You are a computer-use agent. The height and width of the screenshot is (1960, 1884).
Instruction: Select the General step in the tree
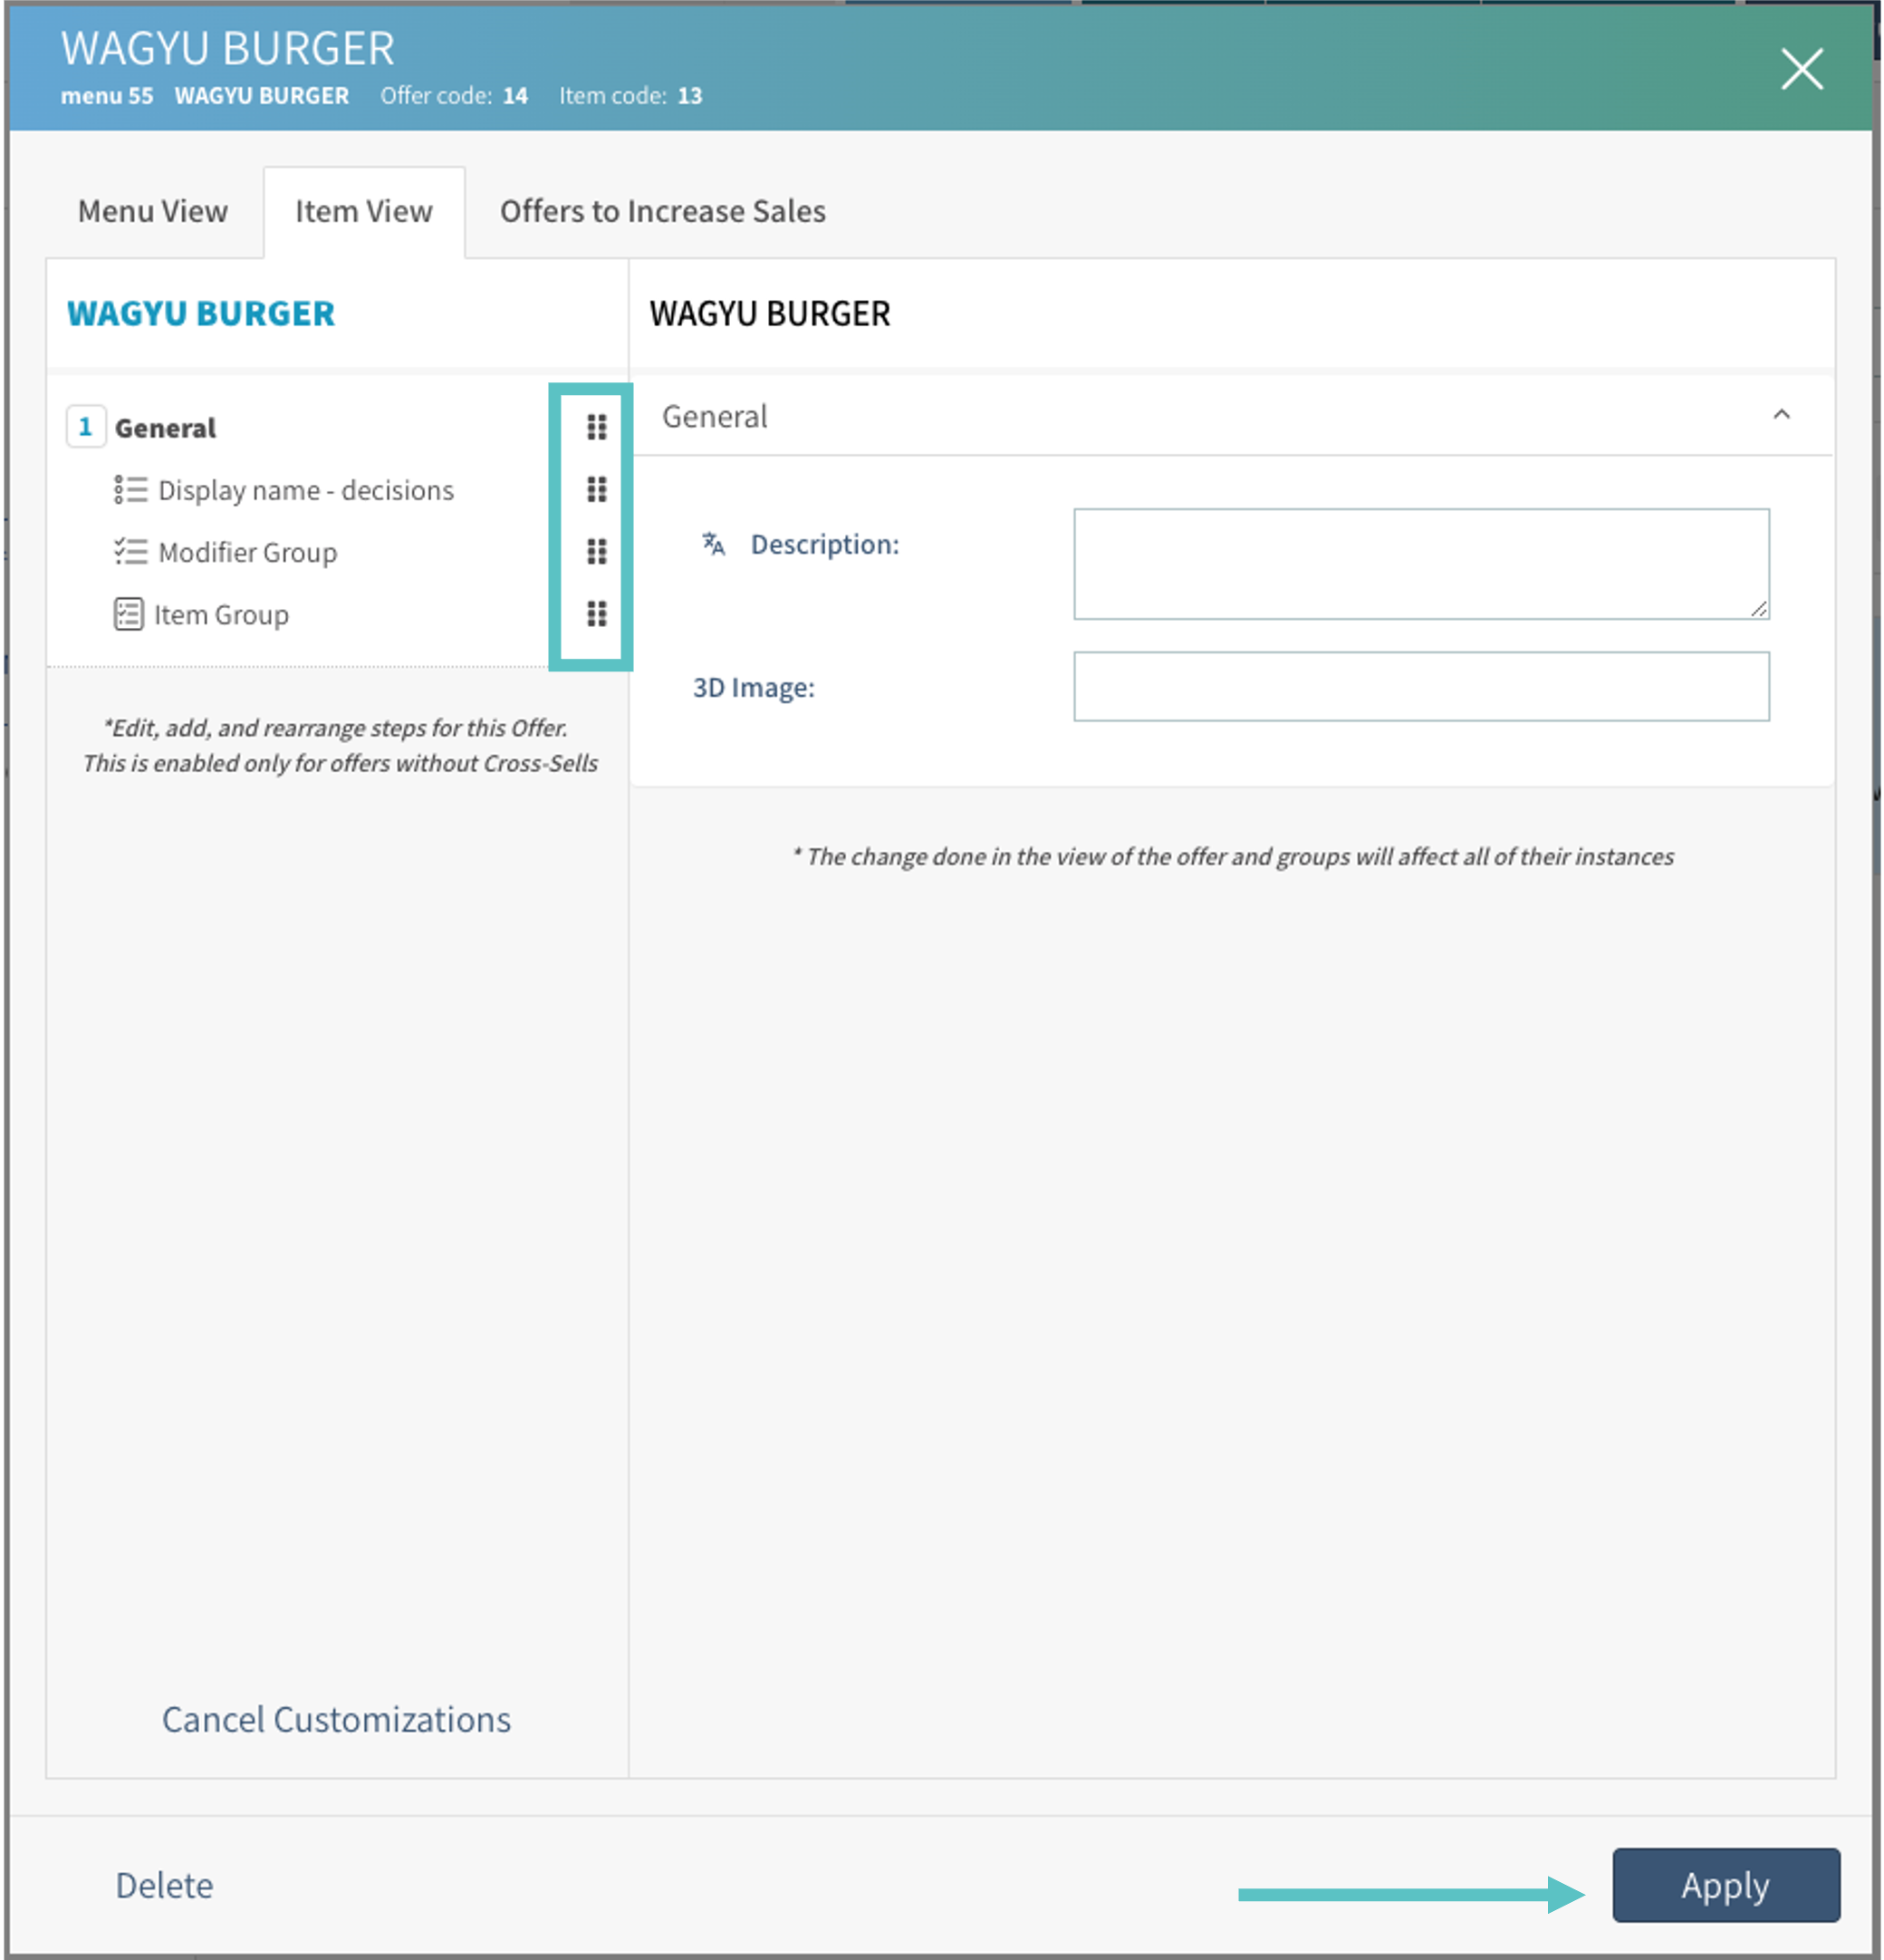166,428
